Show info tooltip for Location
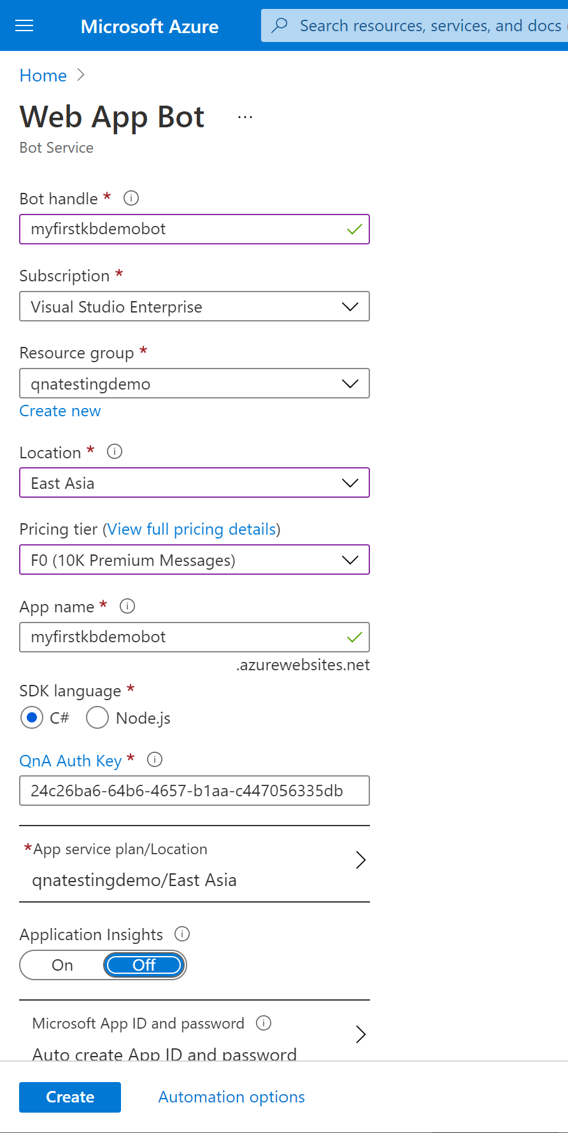 coord(115,452)
